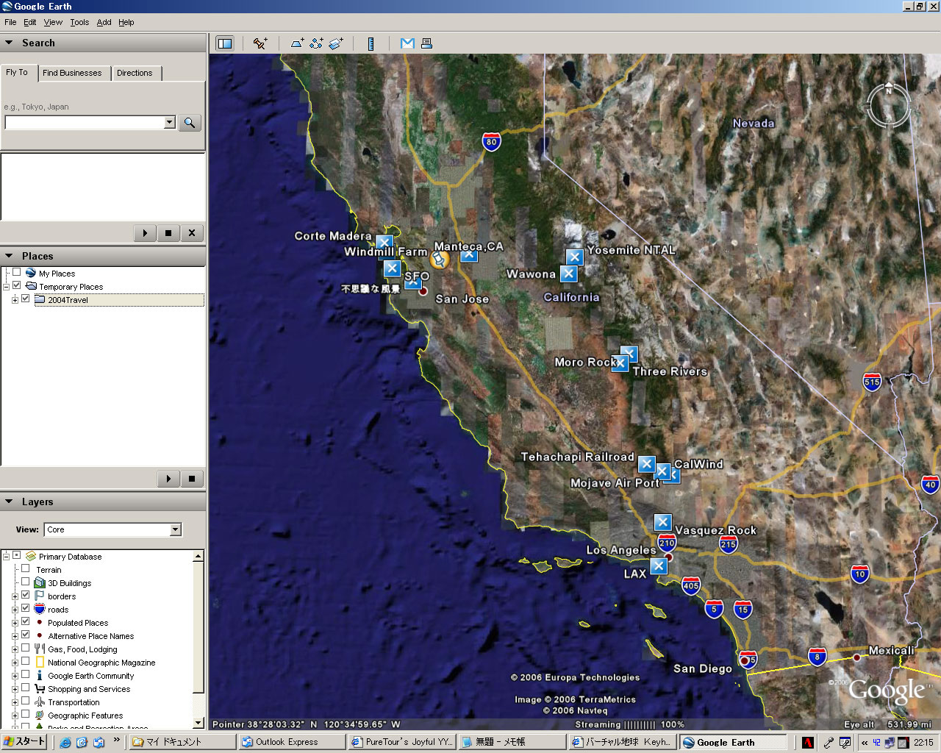This screenshot has width=941, height=753.
Task: Uncheck Alternative Place Names layer
Action: [26, 635]
